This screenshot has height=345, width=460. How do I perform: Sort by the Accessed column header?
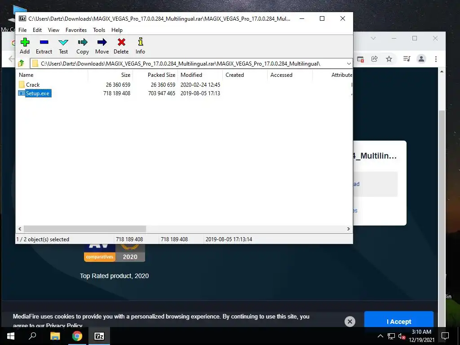(x=290, y=75)
